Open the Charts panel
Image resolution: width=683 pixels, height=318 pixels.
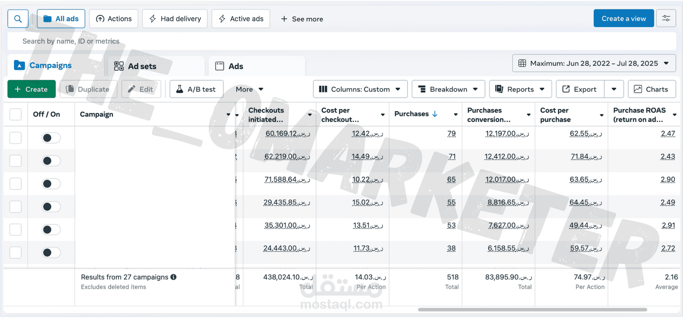pyautogui.click(x=652, y=89)
